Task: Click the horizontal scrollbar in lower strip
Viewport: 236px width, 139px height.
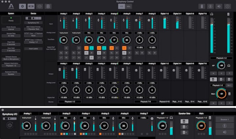Action: (x=79, y=138)
